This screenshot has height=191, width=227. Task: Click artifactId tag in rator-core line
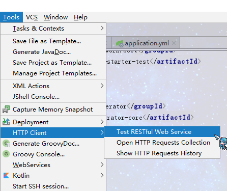click(x=168, y=118)
